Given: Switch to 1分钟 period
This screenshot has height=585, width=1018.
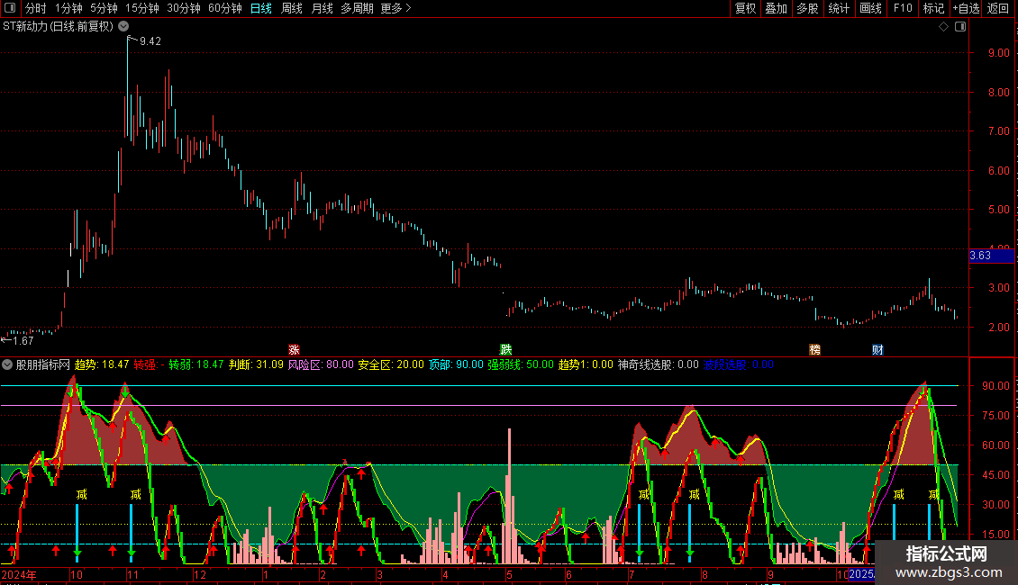Looking at the screenshot, I should pyautogui.click(x=68, y=8).
